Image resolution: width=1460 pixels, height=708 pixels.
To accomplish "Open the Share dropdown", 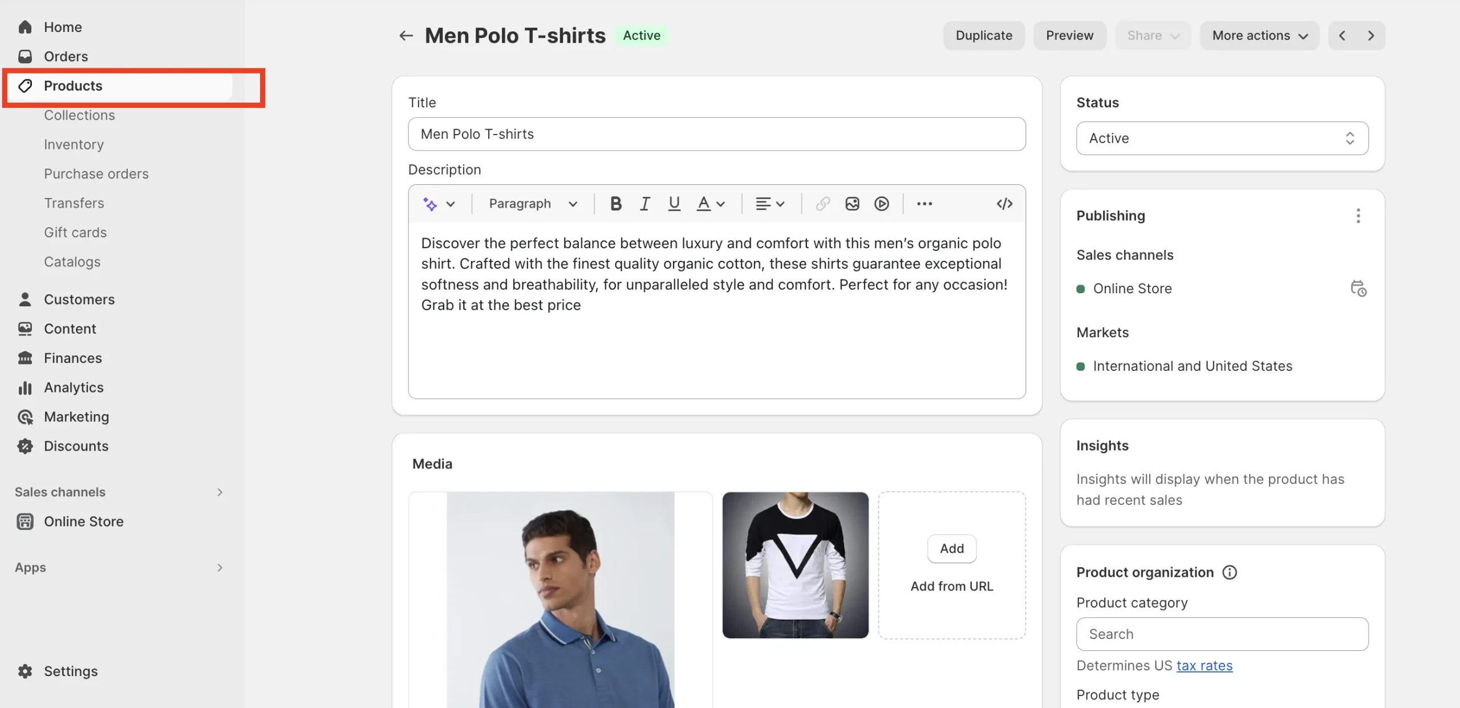I will point(1153,35).
